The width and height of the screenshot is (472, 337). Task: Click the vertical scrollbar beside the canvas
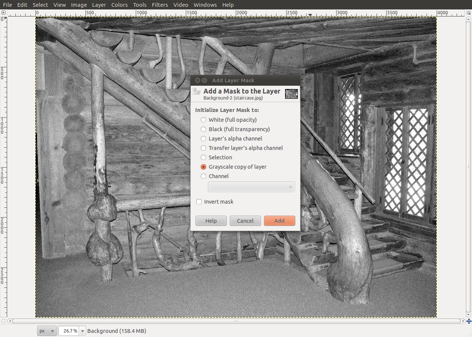(469, 167)
